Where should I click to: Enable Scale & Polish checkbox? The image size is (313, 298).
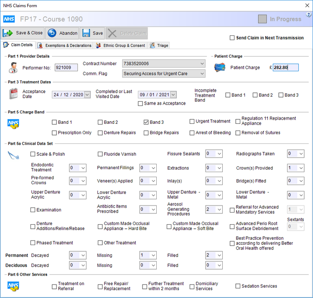[33, 154]
